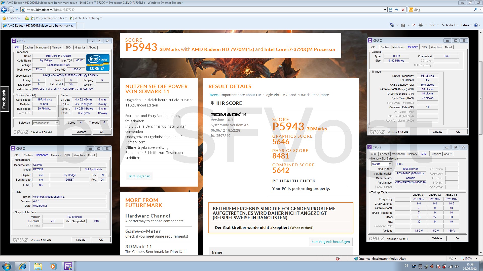Open Web Slice-Katalog favorites item

(x=86, y=18)
